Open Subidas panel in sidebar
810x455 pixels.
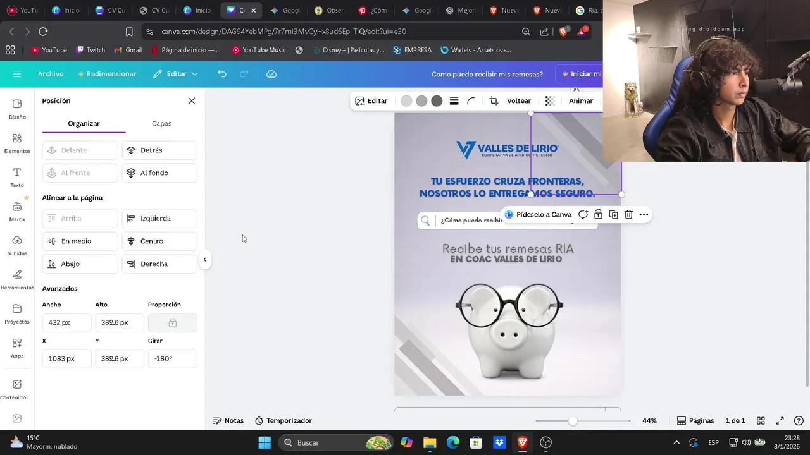(17, 246)
